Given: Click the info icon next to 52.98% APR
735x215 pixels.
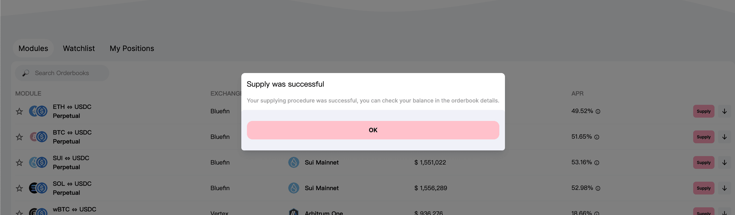Looking at the screenshot, I should click(x=598, y=189).
